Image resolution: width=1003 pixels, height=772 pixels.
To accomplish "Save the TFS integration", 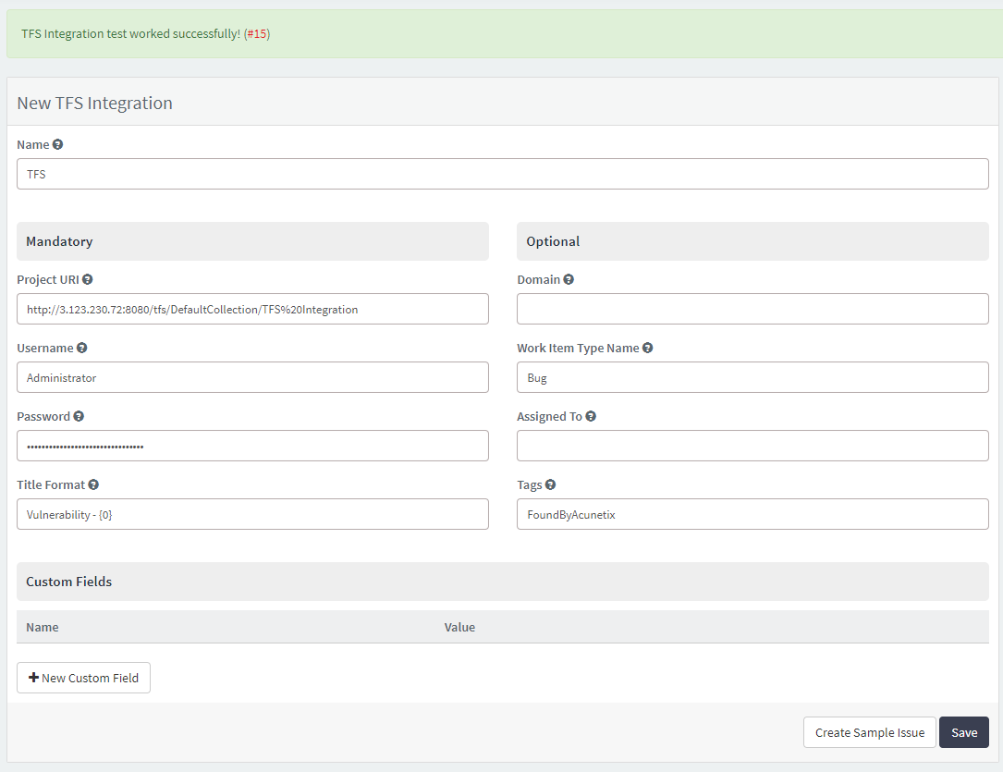I will [x=964, y=732].
